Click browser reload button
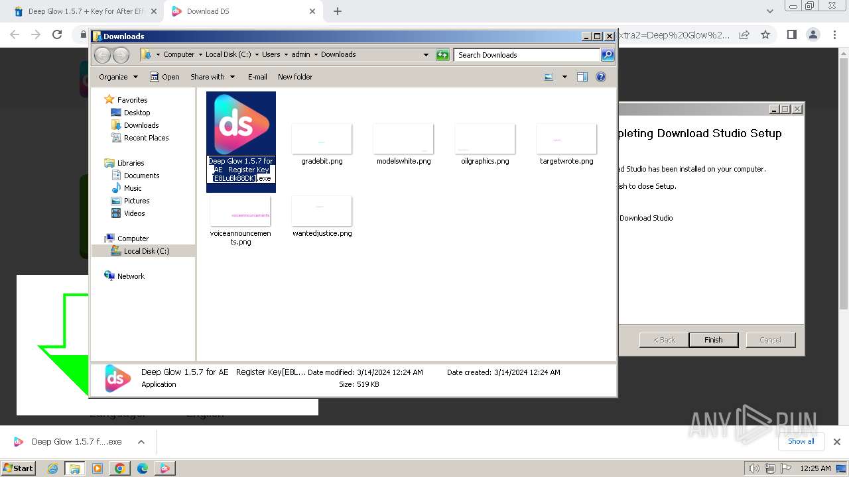 [x=57, y=34]
